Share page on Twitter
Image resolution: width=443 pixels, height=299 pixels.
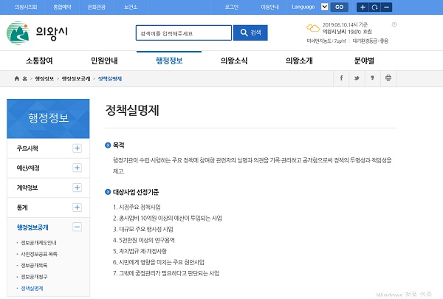coord(357,78)
